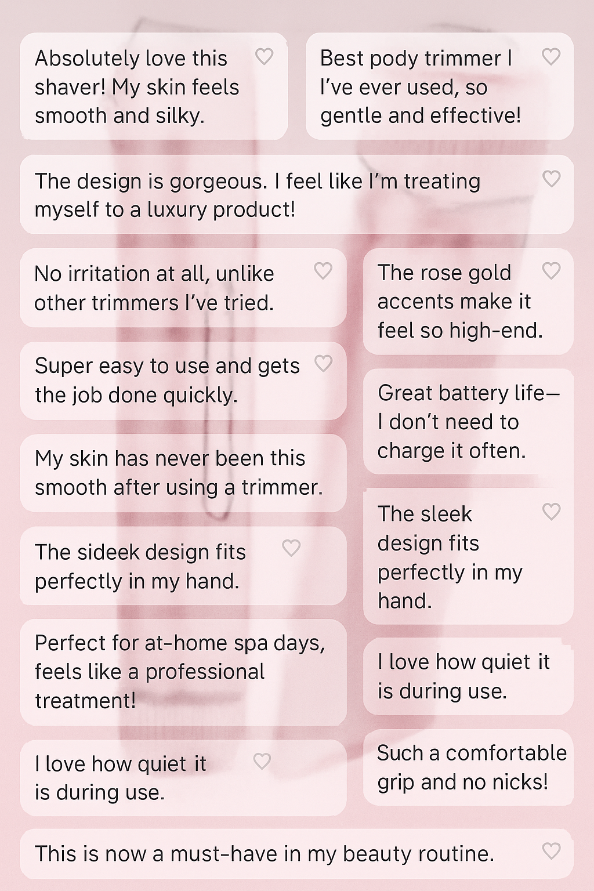Tap heart on "Best pody trimmer" review

coord(551,56)
